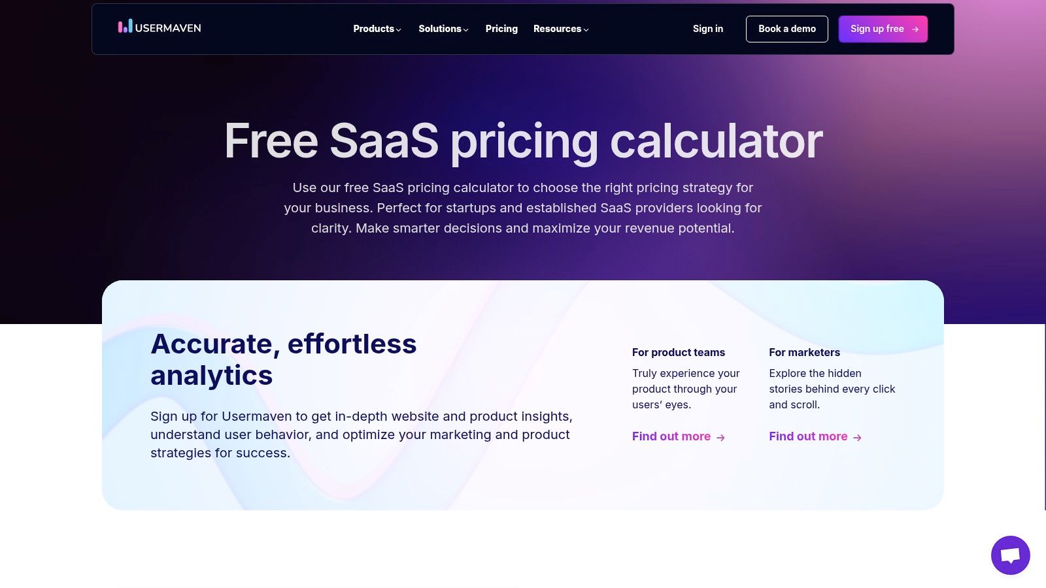
Task: Click the Usermaven logo
Action: [159, 28]
